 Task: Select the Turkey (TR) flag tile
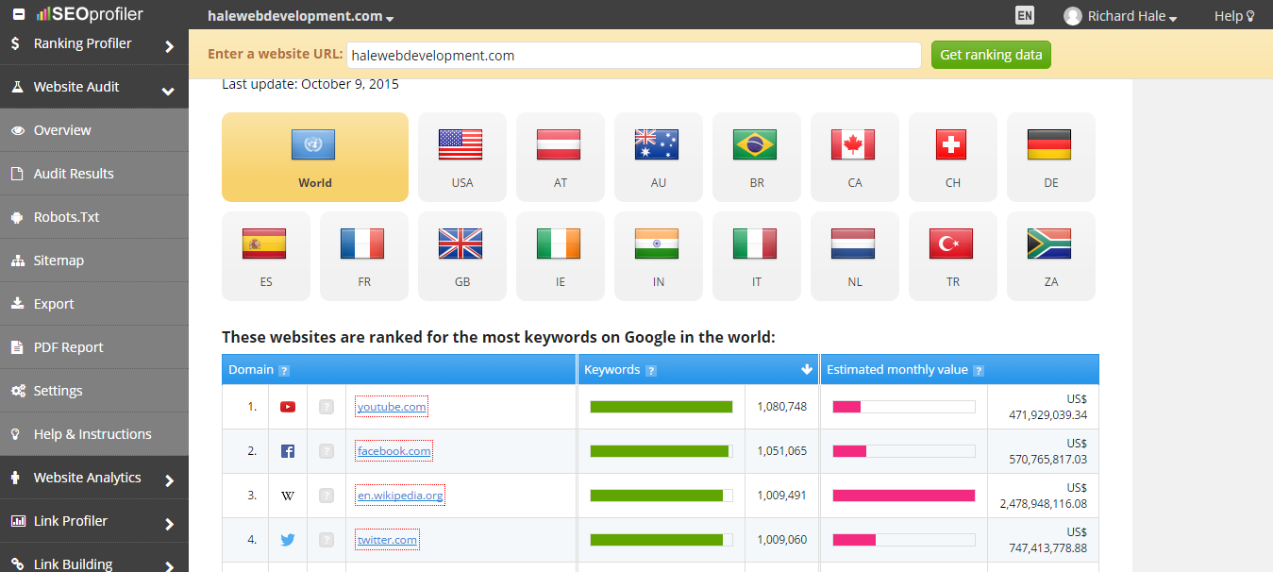click(x=952, y=256)
